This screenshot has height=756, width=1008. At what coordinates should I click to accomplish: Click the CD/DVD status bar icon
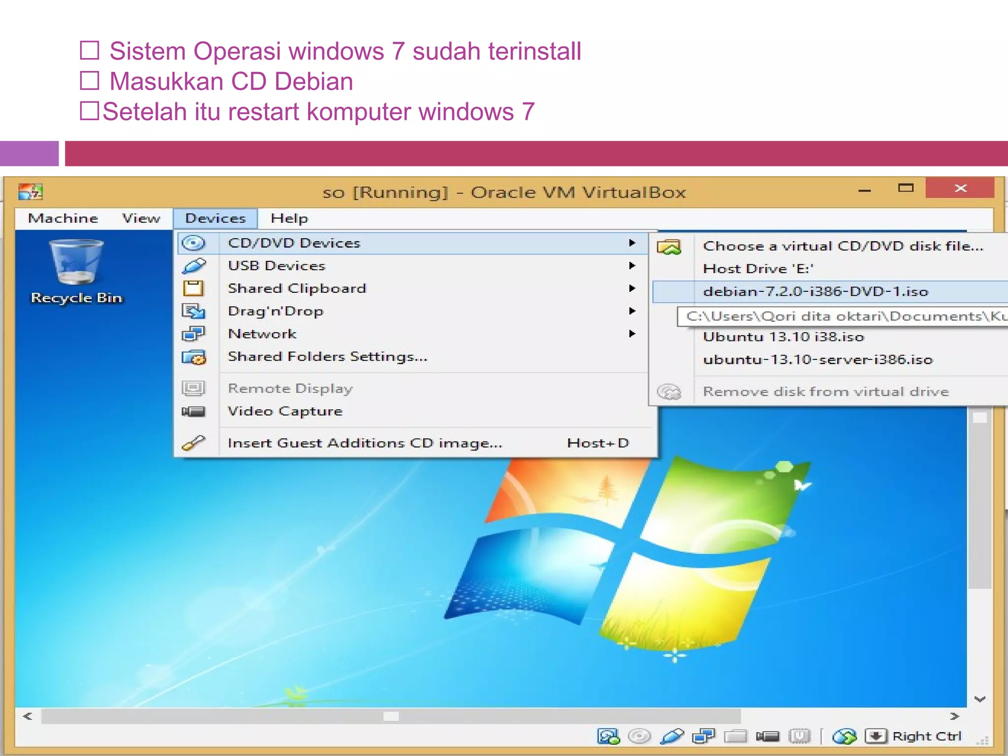pyautogui.click(x=639, y=736)
